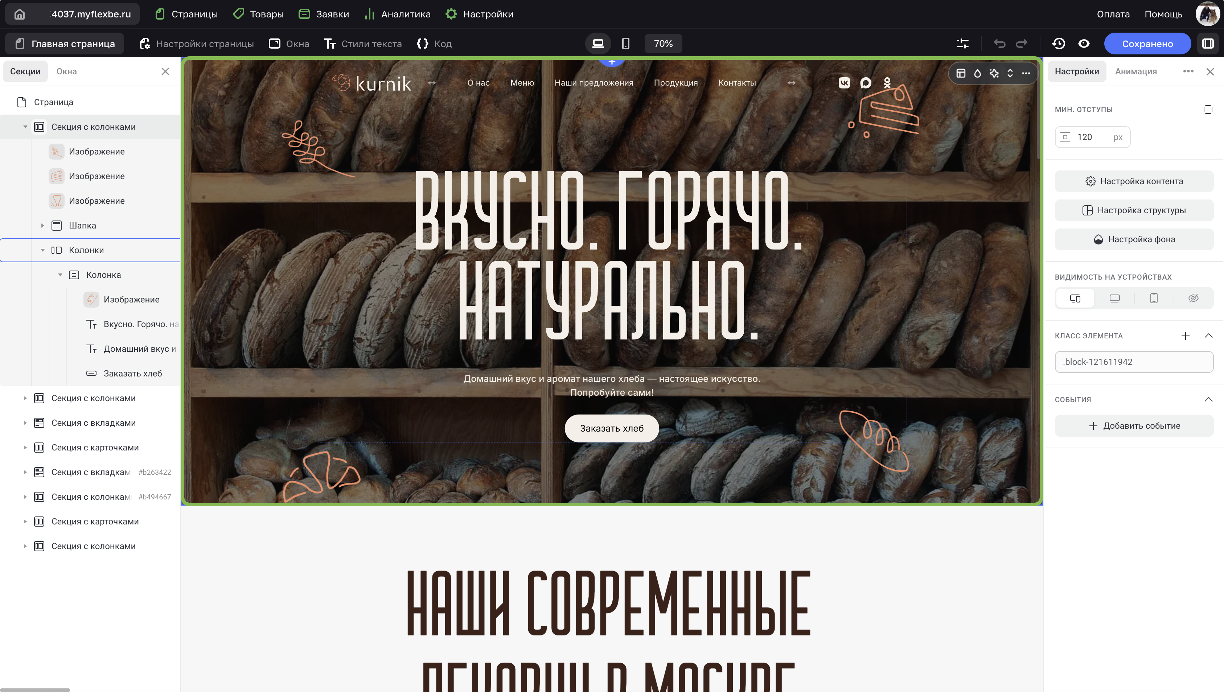Collapse the first Секция с колонками

(x=25, y=127)
